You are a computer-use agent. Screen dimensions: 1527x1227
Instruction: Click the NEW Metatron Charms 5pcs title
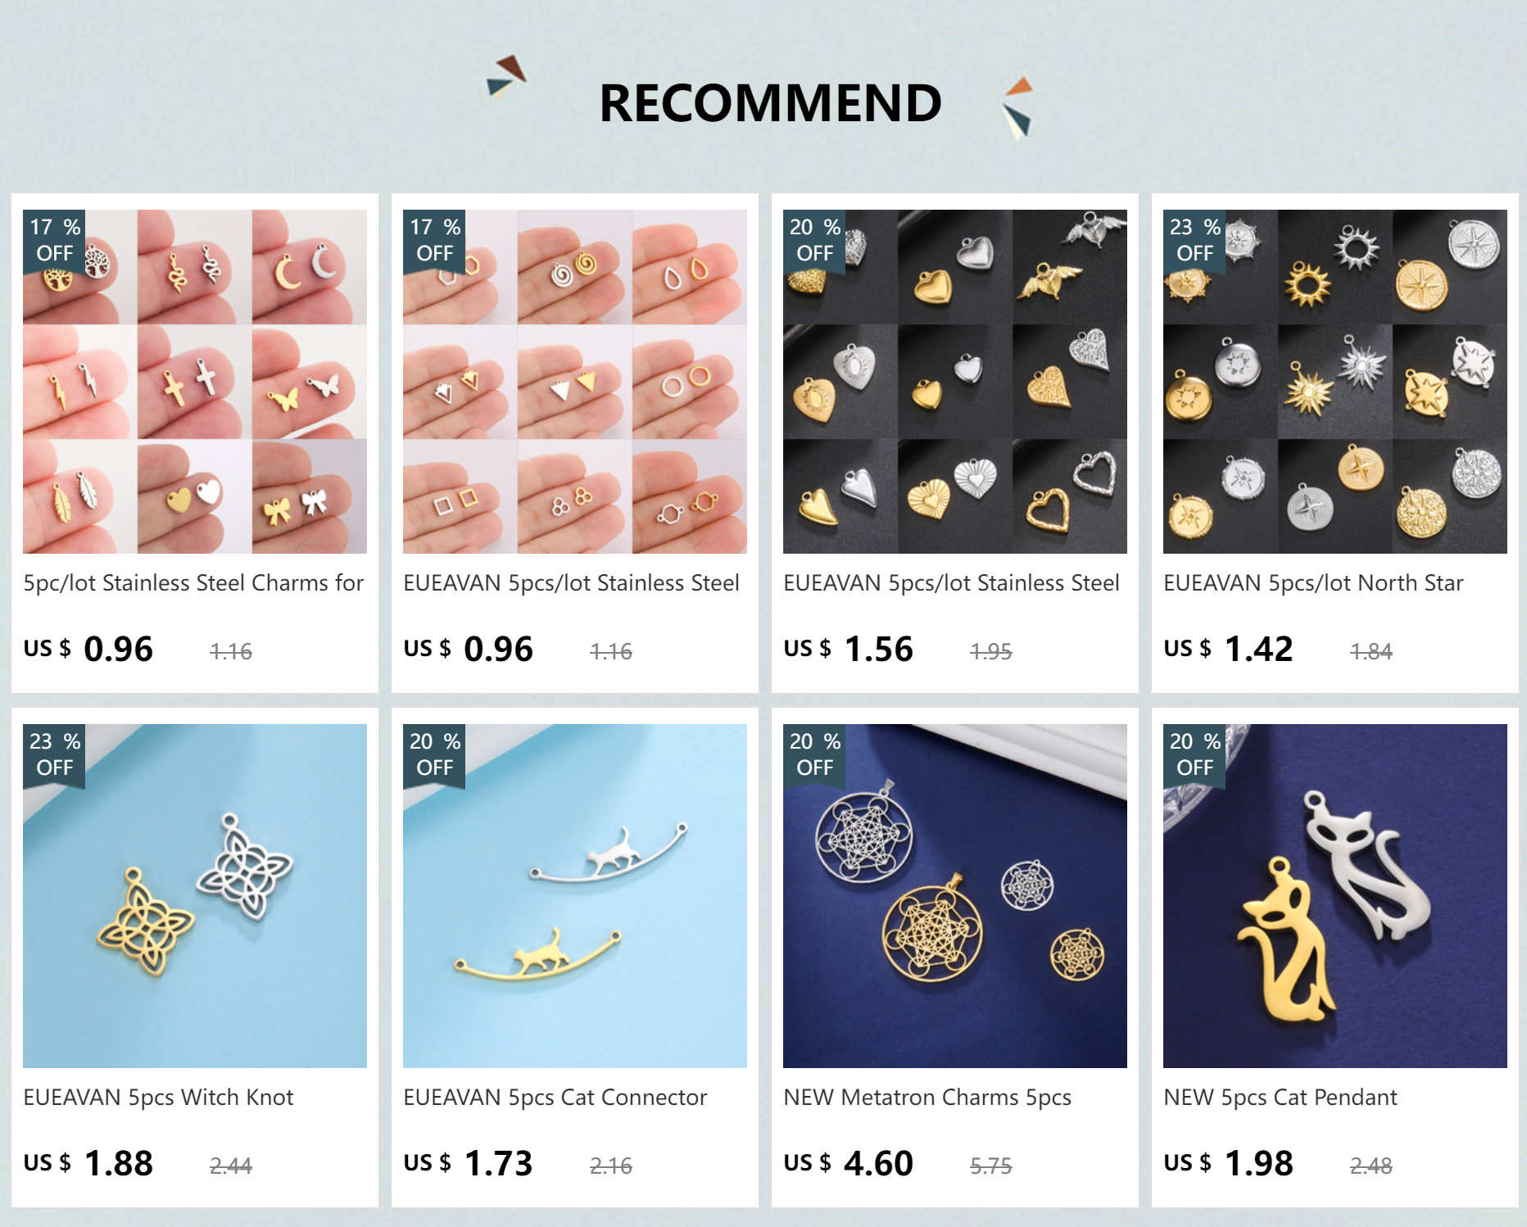point(927,1098)
